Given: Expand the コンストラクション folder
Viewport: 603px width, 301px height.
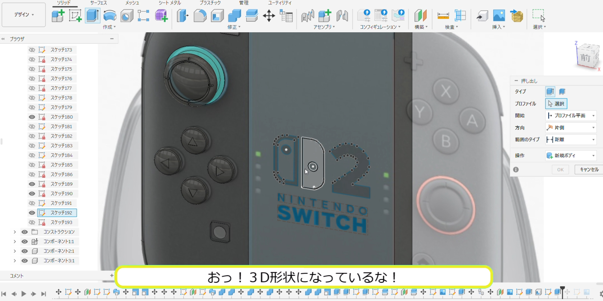Looking at the screenshot, I should coord(15,232).
